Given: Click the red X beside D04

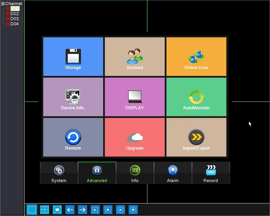Looking at the screenshot, I should pos(8,24).
